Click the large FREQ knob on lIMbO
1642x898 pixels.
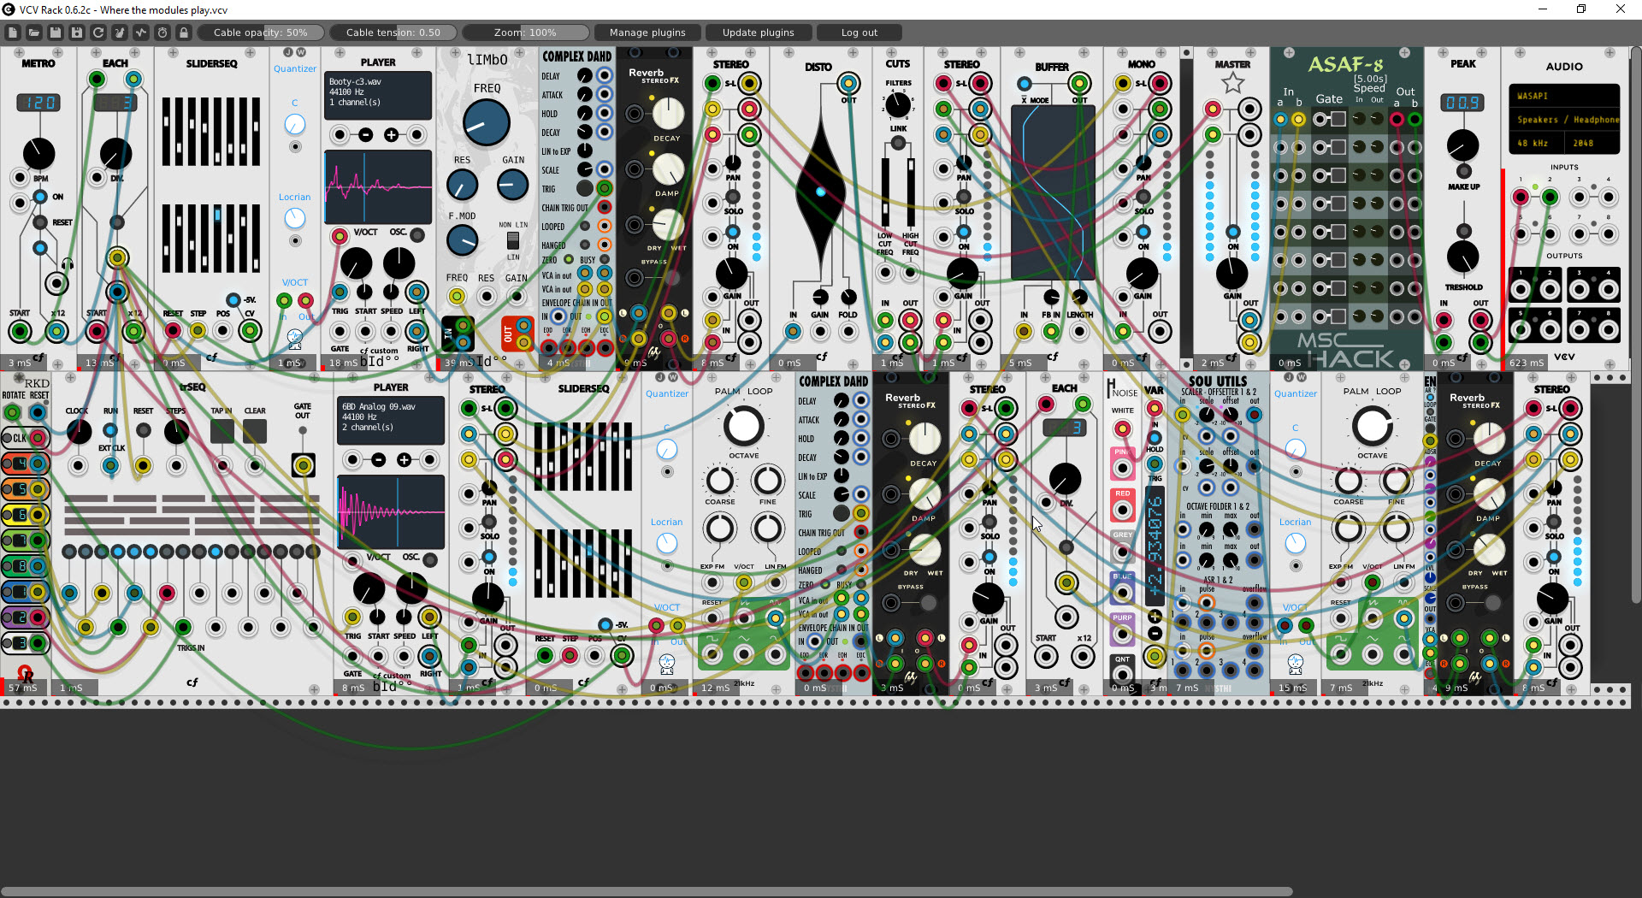coord(487,122)
